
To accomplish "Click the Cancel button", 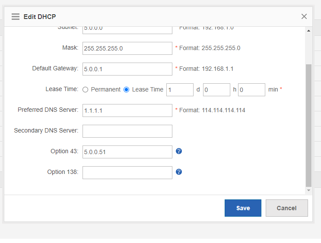I will coord(286,208).
